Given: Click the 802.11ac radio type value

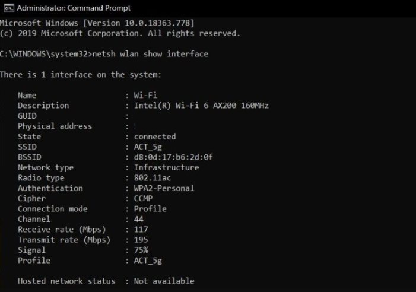Looking at the screenshot, I should (x=153, y=178).
